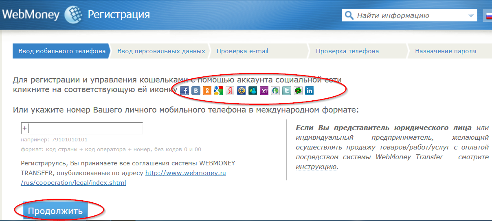Screen dimensions: 492x221
Task: Open the 'Ввод мобильного телефона' step tab
Action: point(62,51)
